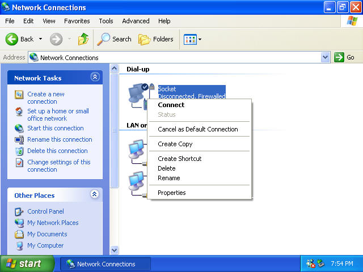
Task: Click the Create a new connection icon
Action: 19,95
